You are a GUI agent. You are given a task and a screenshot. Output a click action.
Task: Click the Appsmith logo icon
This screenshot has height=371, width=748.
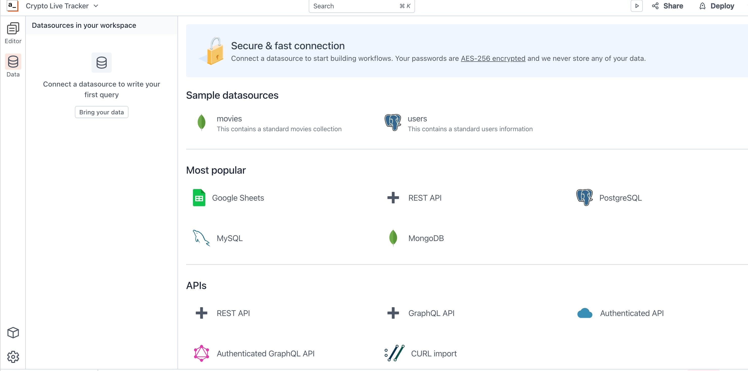(12, 6)
